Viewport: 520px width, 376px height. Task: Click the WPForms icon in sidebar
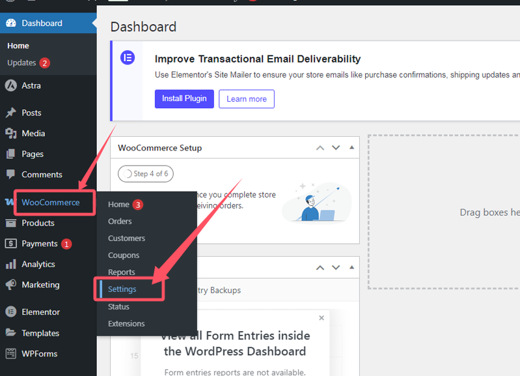tap(11, 353)
